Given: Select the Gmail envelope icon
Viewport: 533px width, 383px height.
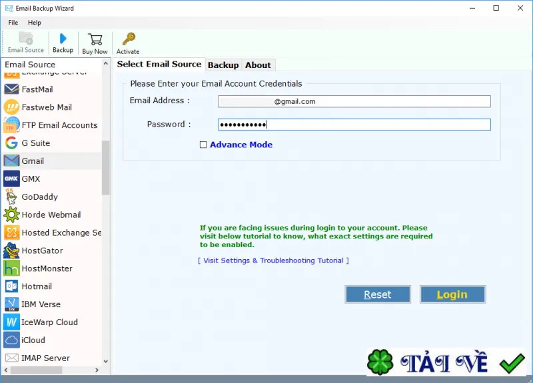Looking at the screenshot, I should pos(11,161).
